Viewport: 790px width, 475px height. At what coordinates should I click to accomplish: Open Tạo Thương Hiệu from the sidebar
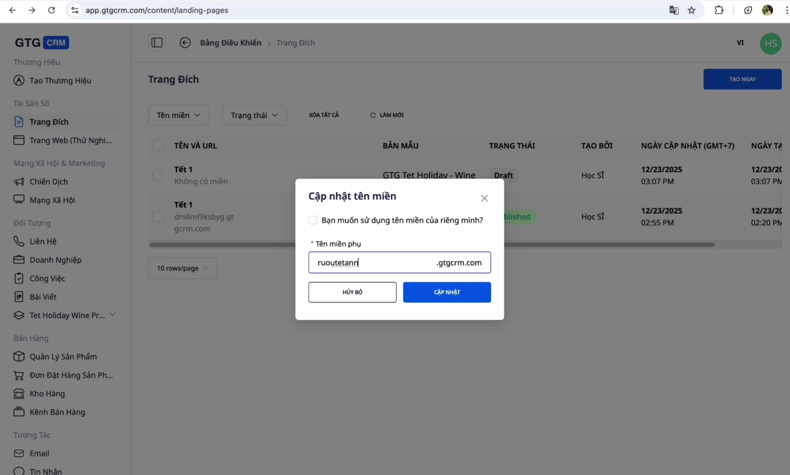60,80
